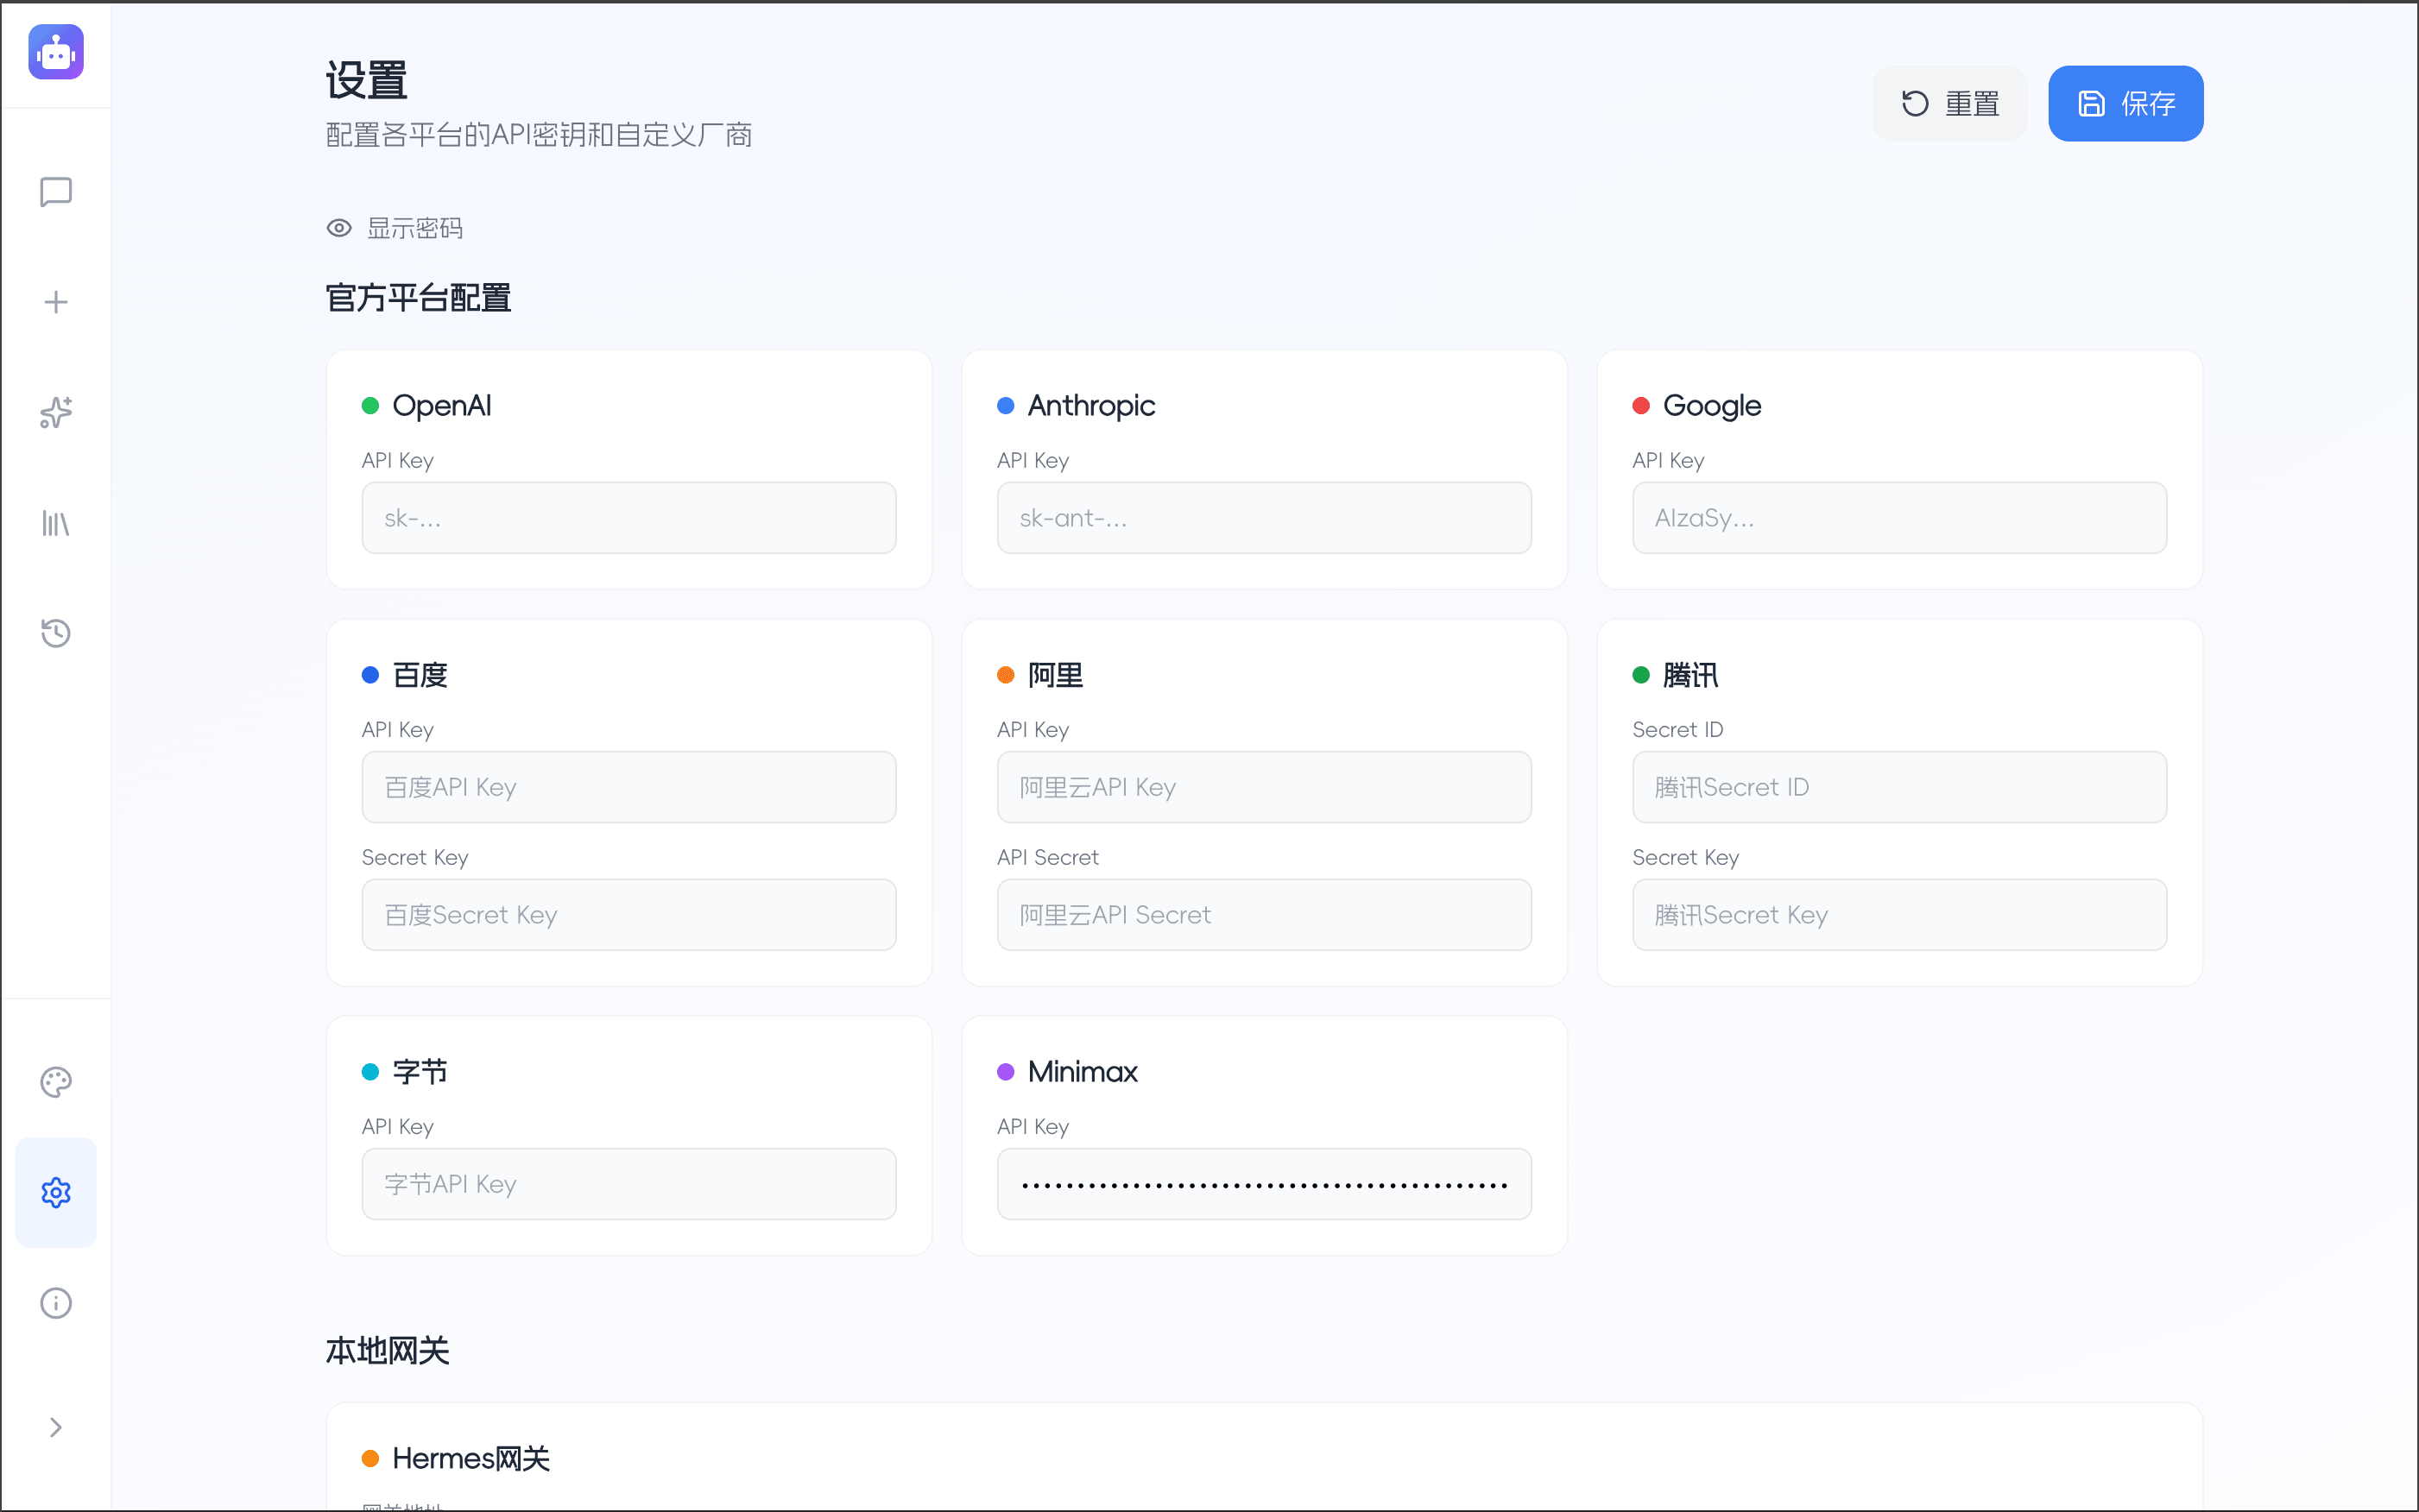The width and height of the screenshot is (2419, 1512).
Task: Click the 百度 card title
Action: (x=420, y=675)
